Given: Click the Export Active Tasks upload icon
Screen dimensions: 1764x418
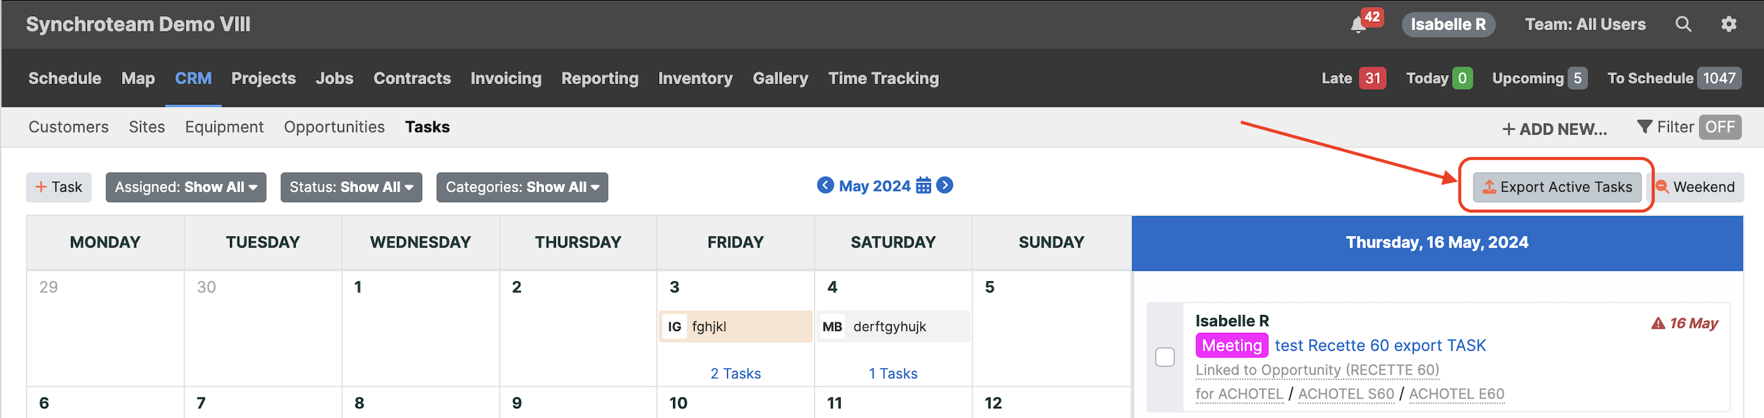Looking at the screenshot, I should point(1489,187).
